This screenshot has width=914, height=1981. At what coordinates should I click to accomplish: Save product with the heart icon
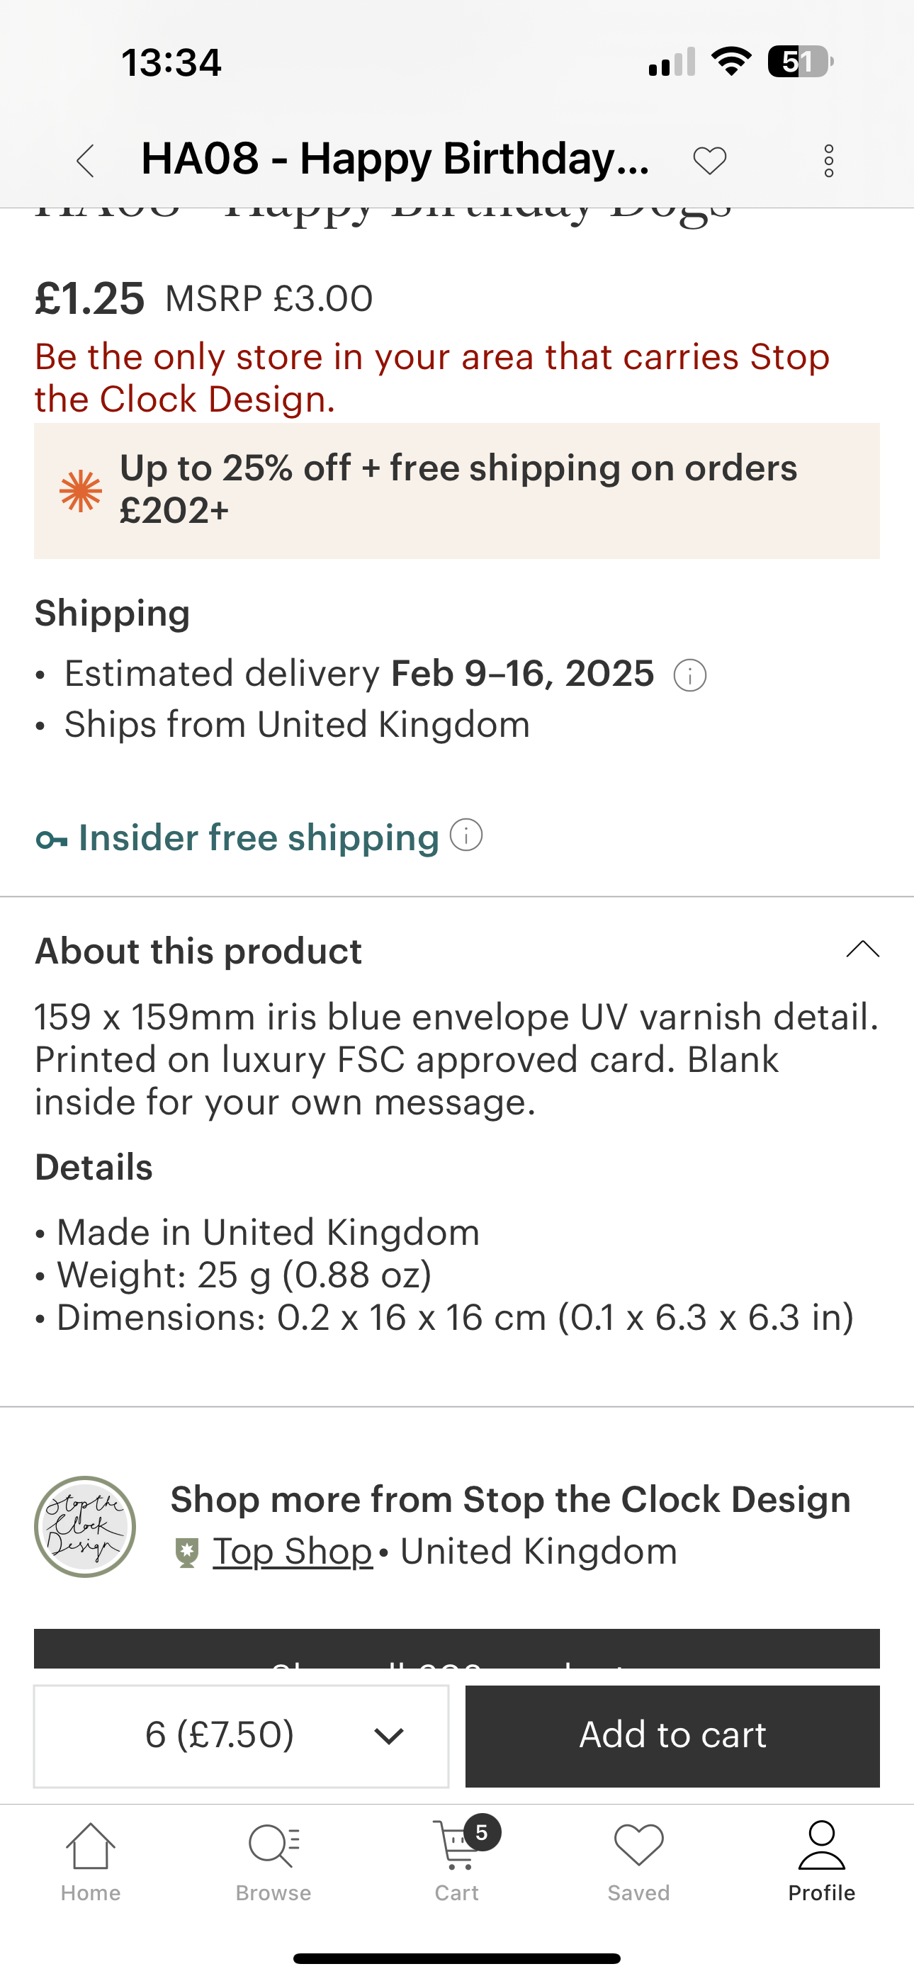(709, 161)
